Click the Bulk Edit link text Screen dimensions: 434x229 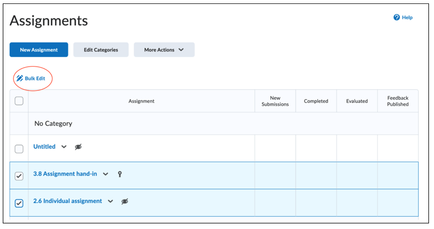[35, 78]
